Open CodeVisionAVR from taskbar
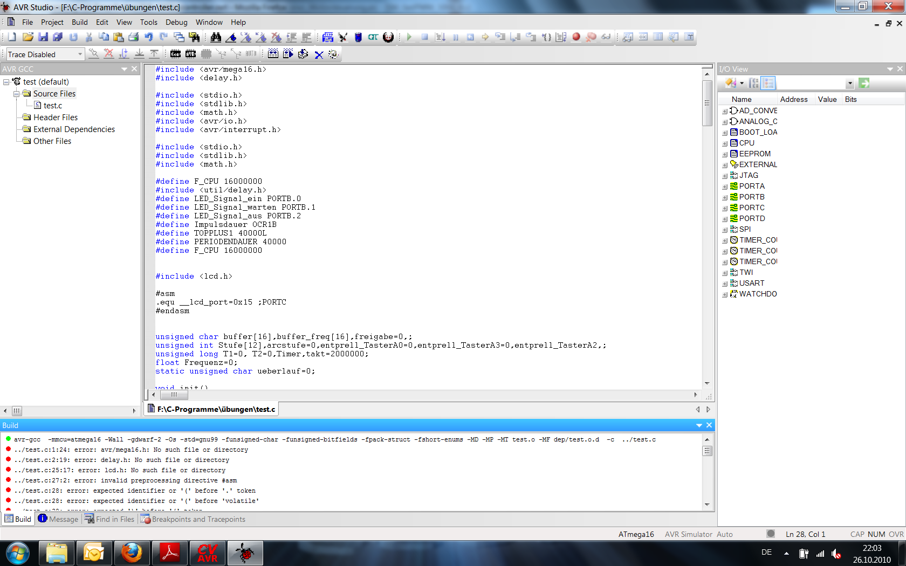 (208, 553)
